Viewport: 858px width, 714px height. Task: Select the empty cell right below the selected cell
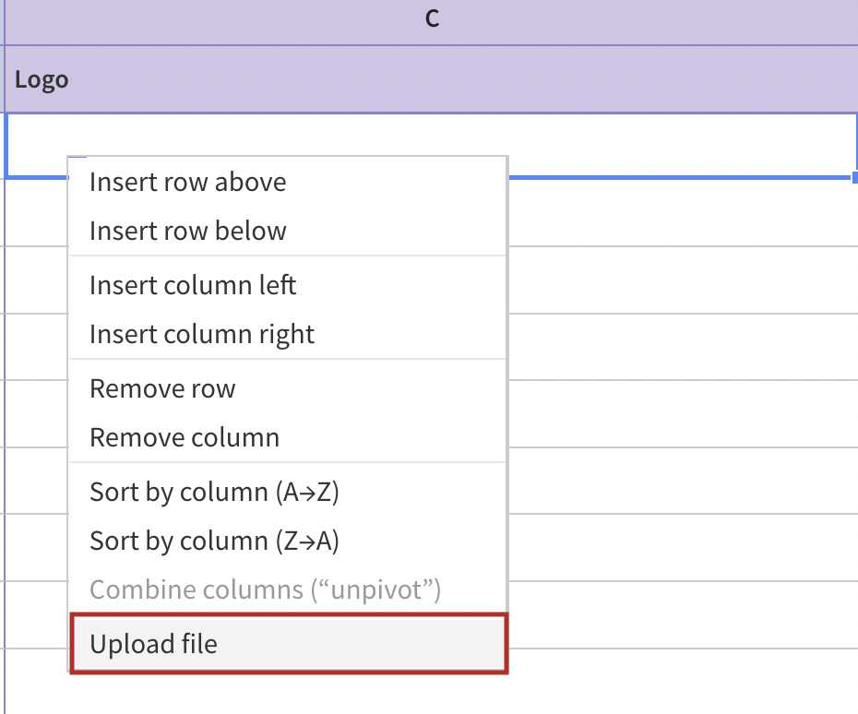[x=683, y=213]
